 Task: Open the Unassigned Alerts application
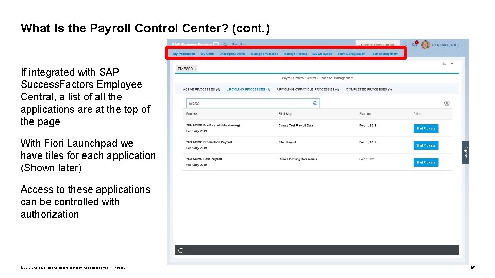tap(232, 54)
